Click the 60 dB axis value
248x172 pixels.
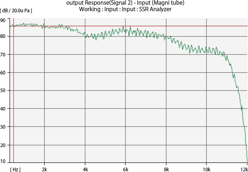(x=3, y=73)
